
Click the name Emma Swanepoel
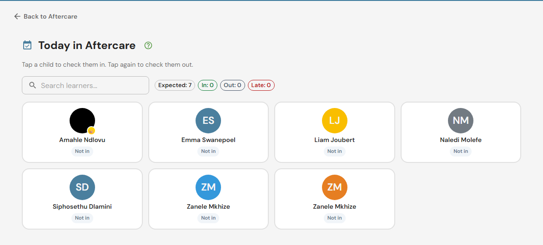click(208, 140)
